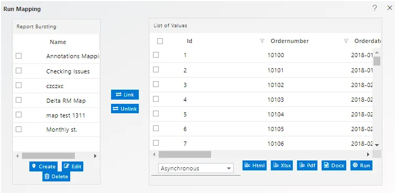Click the down arrow of the values list scrollbar
The height and width of the screenshot is (194, 396).
coord(377,145)
